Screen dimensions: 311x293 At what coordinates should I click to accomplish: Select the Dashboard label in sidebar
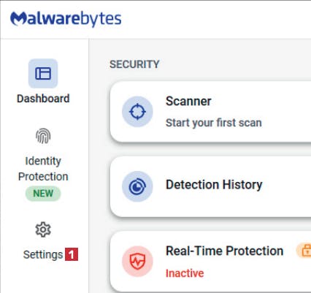pos(43,99)
